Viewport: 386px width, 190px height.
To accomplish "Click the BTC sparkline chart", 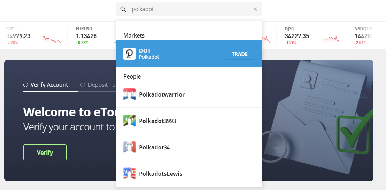I will point(52,40).
